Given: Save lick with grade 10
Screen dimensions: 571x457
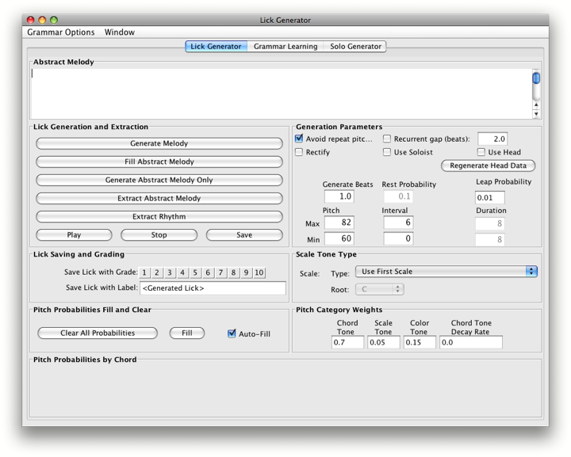Looking at the screenshot, I should (x=259, y=272).
